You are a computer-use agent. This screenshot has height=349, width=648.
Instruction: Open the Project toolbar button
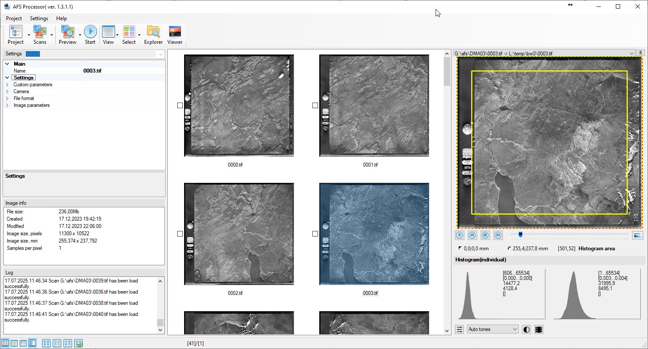pos(16,34)
